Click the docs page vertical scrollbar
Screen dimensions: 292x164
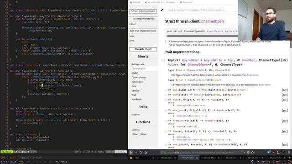(291, 44)
